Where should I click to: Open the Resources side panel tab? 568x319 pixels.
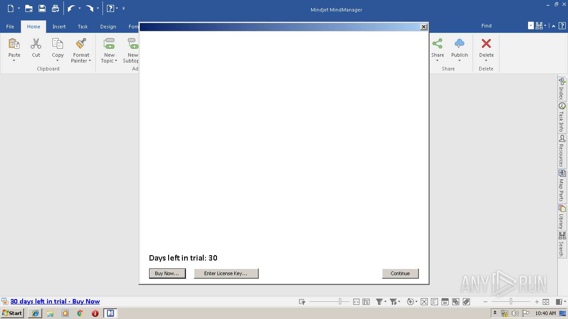click(x=562, y=151)
